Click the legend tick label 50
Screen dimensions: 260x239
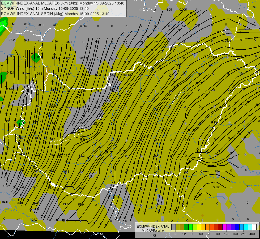coord(201,234)
